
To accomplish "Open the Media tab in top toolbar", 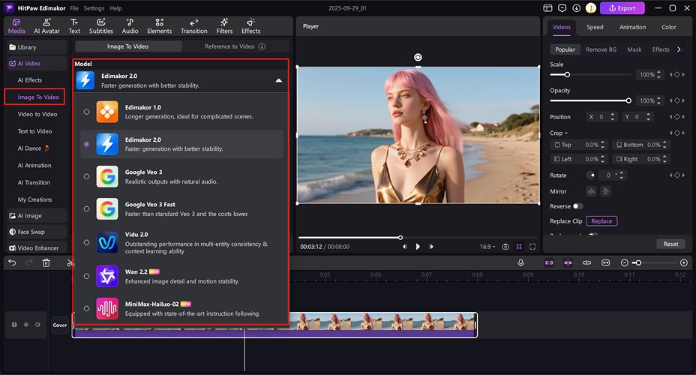I will coord(16,26).
